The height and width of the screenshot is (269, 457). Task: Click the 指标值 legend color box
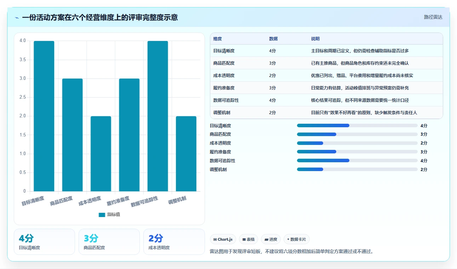coord(102,215)
